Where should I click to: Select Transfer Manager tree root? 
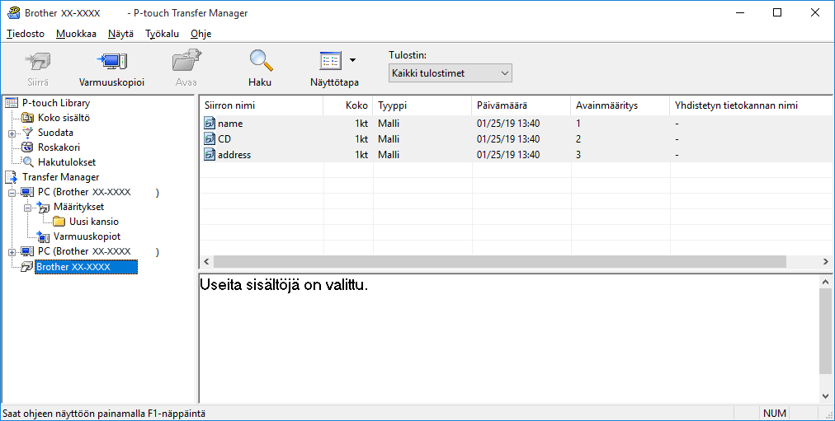coord(61,177)
